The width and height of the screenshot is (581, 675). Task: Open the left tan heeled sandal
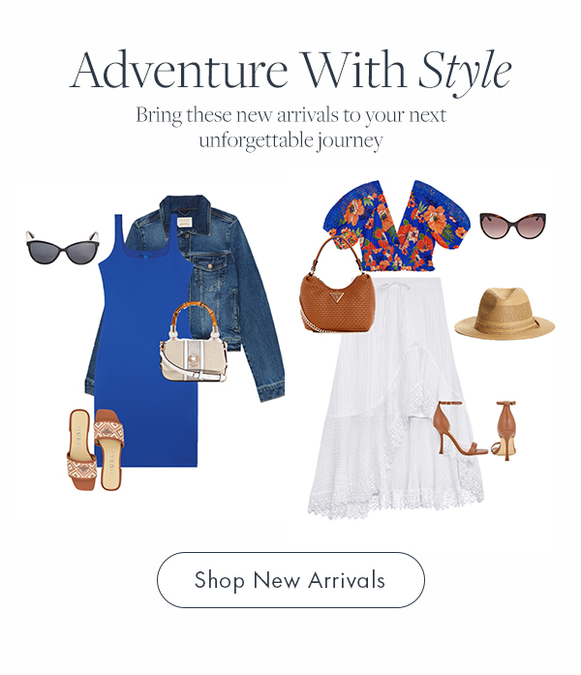coord(460,428)
